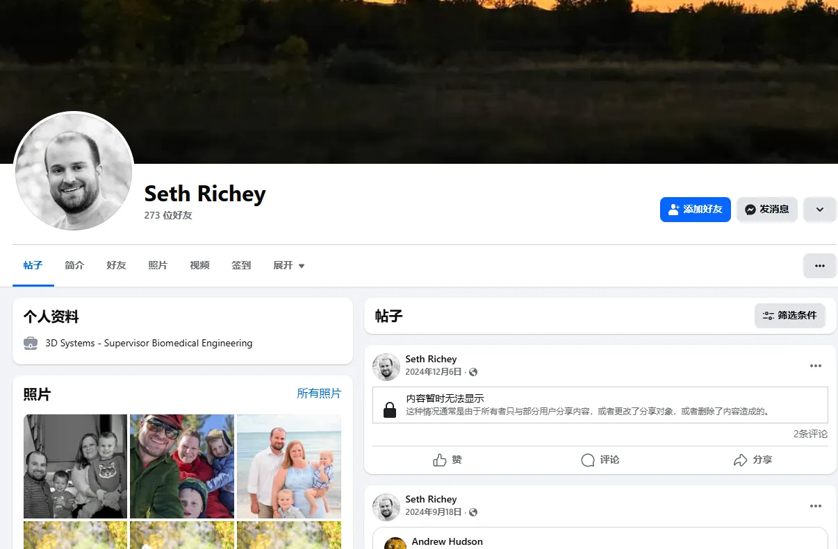This screenshot has width=838, height=549.
Task: Open the 视频 tab
Action: (199, 266)
